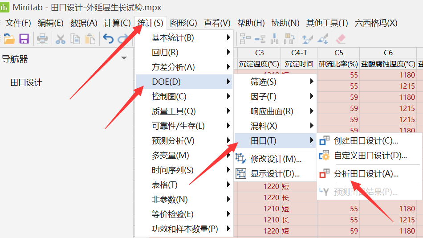Open the 其他工具(T) menu
The image size is (423, 238).
click(327, 23)
